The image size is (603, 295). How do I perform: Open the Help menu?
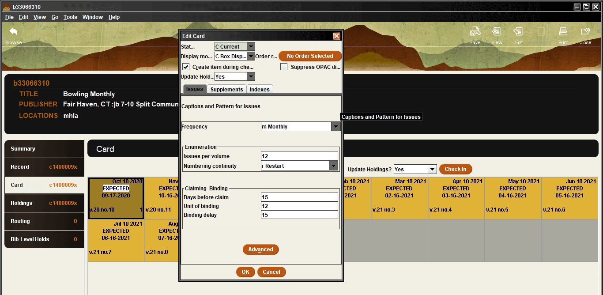click(114, 17)
